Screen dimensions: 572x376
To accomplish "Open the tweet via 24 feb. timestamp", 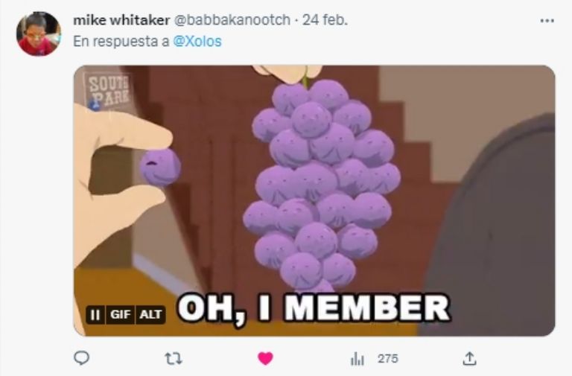I will point(325,20).
